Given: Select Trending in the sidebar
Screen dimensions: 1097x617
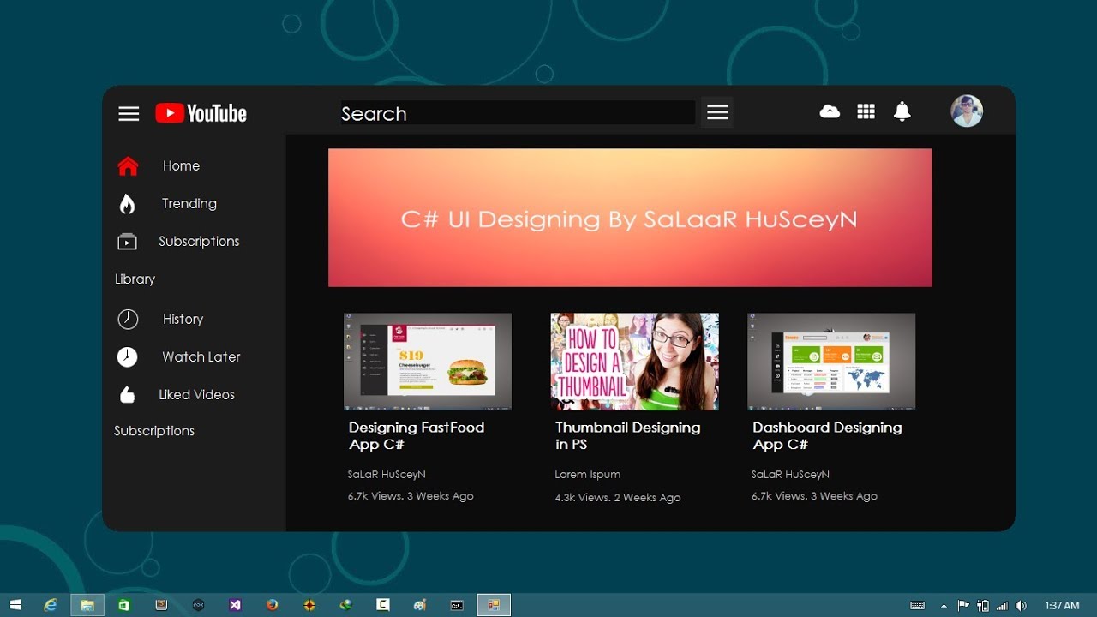Looking at the screenshot, I should (189, 203).
